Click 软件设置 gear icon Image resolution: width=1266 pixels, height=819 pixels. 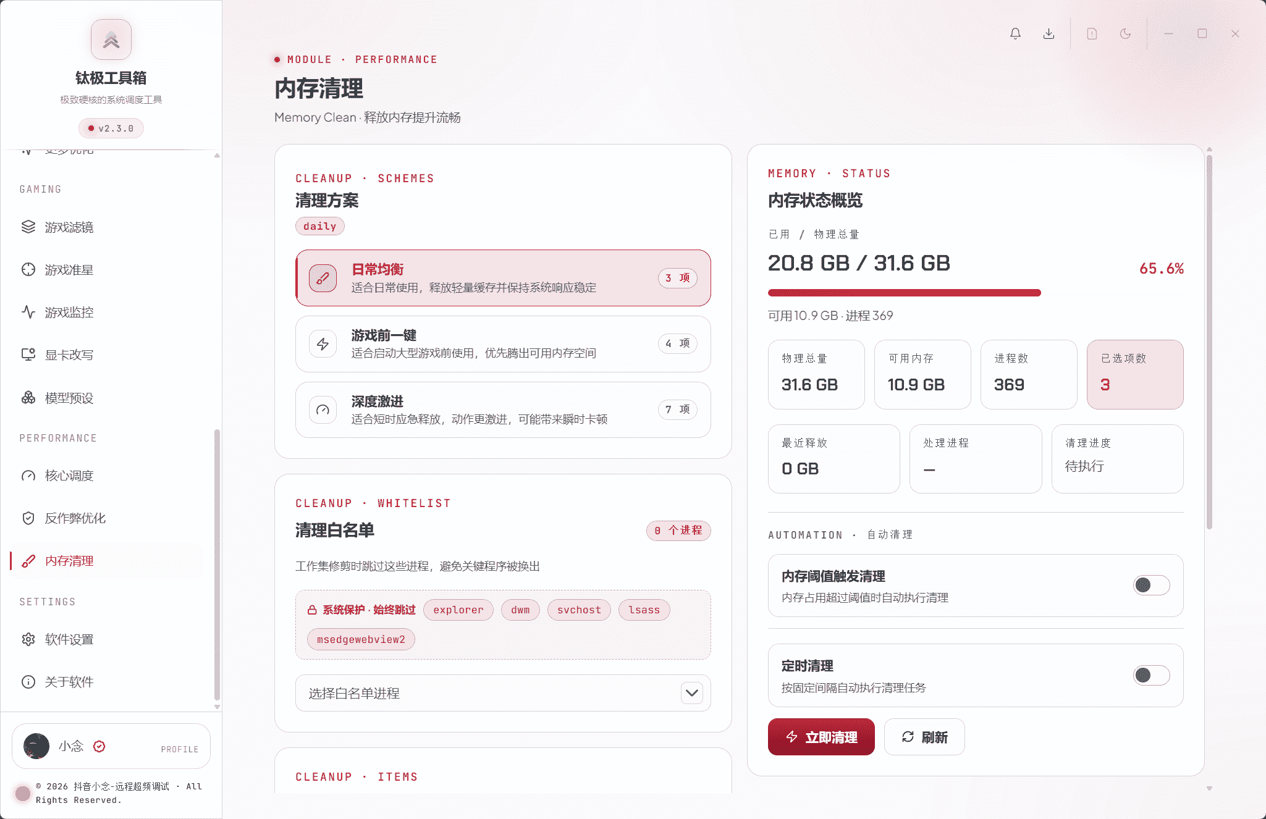pyautogui.click(x=28, y=639)
